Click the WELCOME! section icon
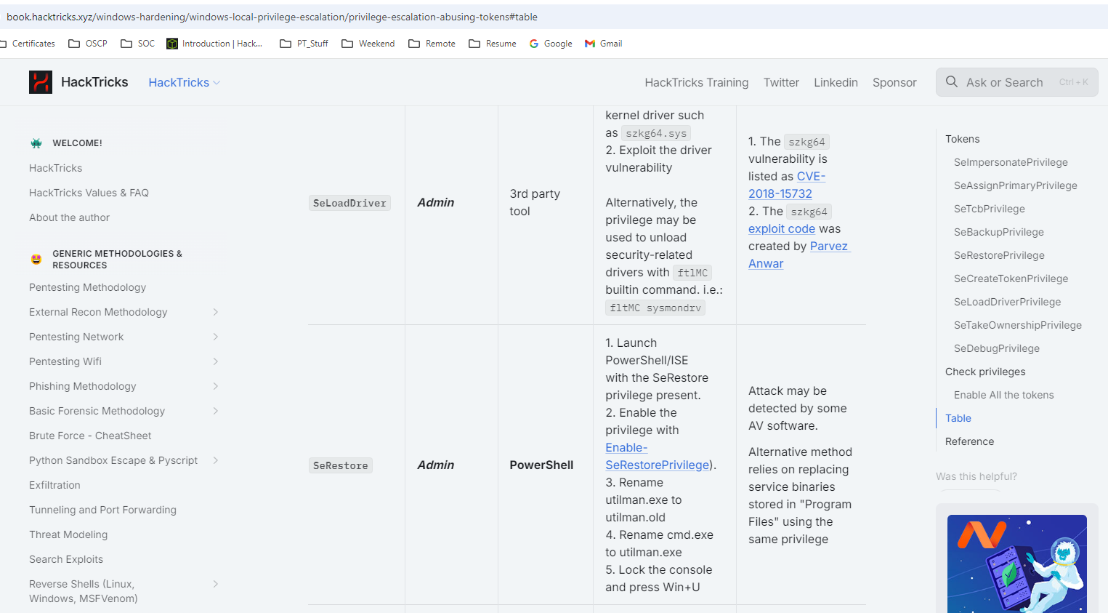 36,143
